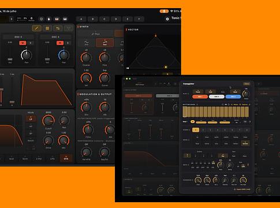Click the filter Res knob

64,120
